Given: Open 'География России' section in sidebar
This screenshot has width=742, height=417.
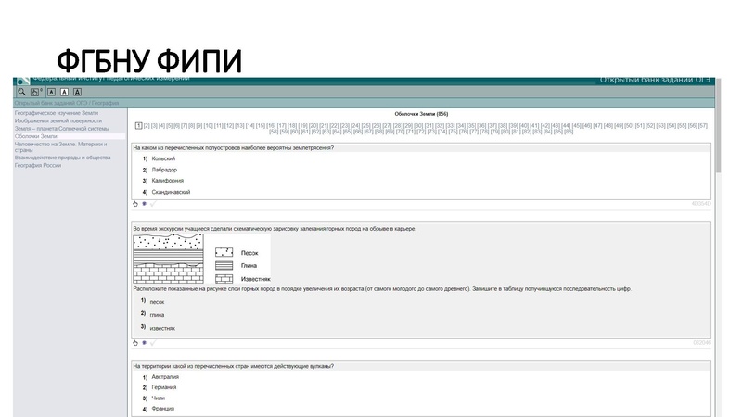Looking at the screenshot, I should click(x=38, y=165).
